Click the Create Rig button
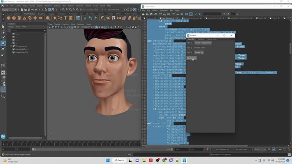 pos(199,53)
